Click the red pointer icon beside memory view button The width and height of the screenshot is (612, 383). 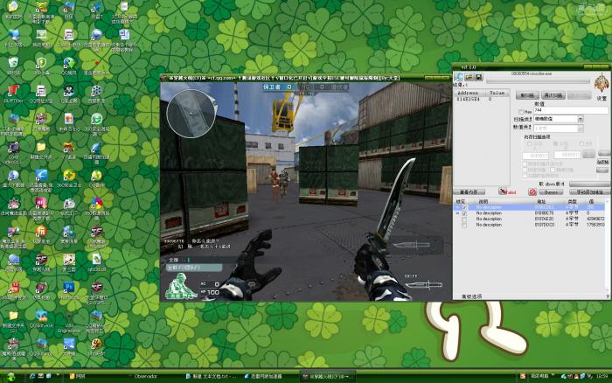coord(503,191)
